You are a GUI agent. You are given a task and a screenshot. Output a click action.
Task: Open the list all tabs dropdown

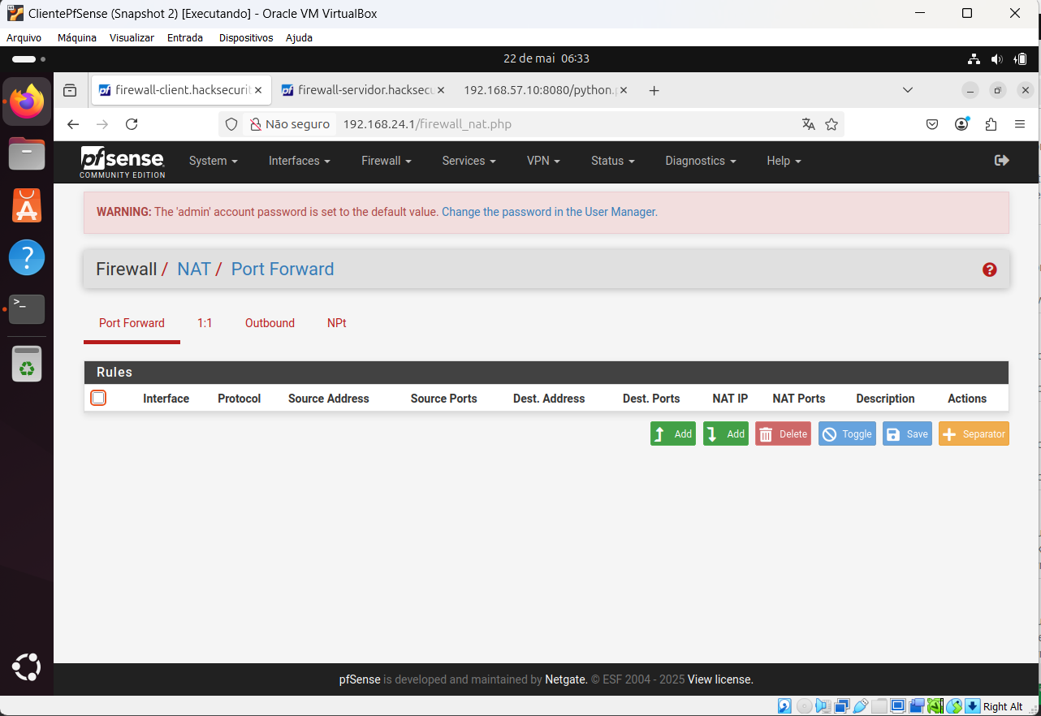(x=908, y=90)
